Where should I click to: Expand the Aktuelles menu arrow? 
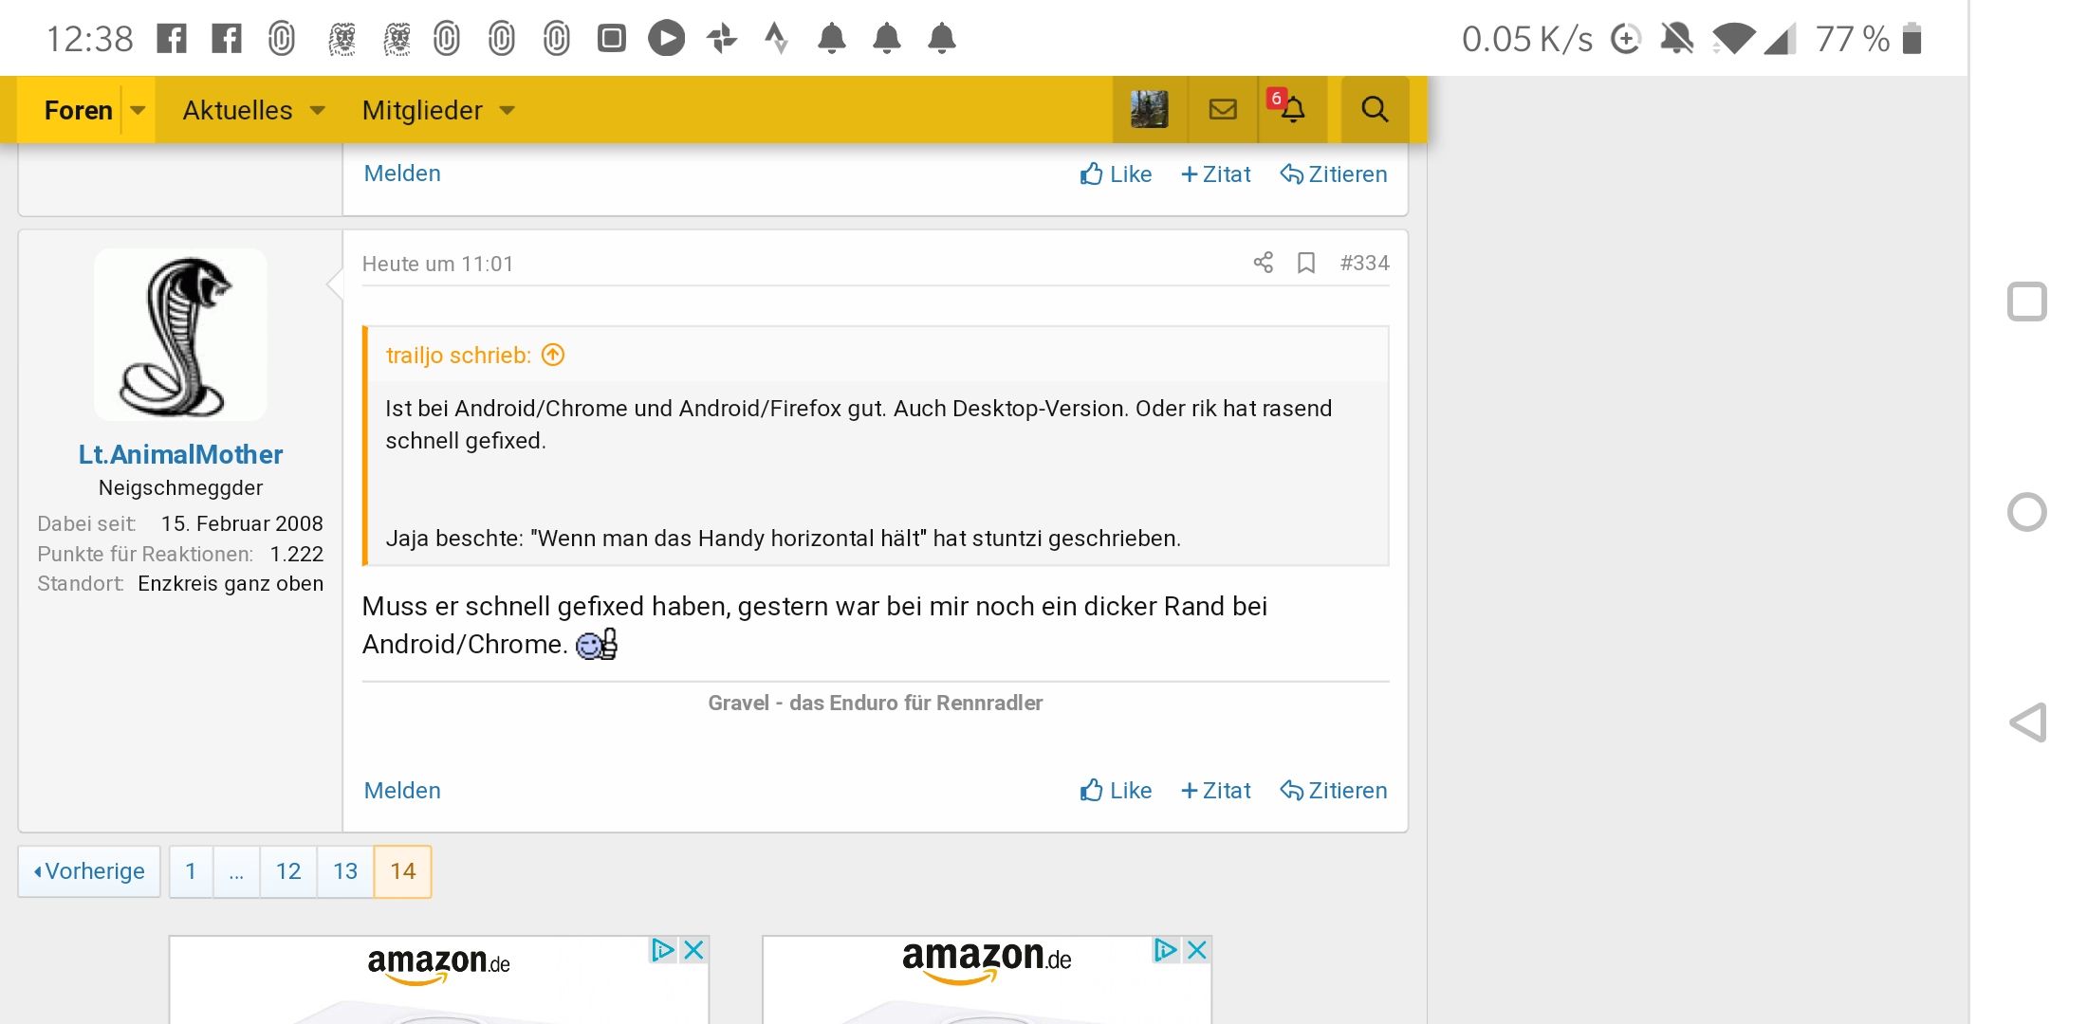tap(318, 110)
